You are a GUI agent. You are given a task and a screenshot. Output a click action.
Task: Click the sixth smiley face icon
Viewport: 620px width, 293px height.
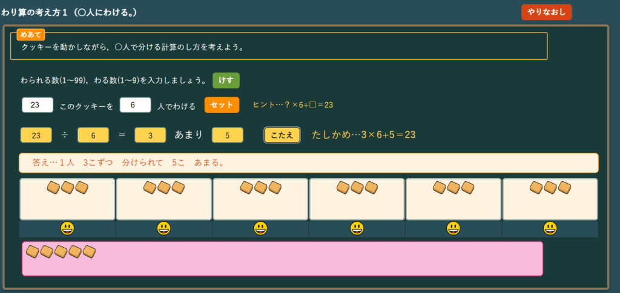click(x=550, y=228)
